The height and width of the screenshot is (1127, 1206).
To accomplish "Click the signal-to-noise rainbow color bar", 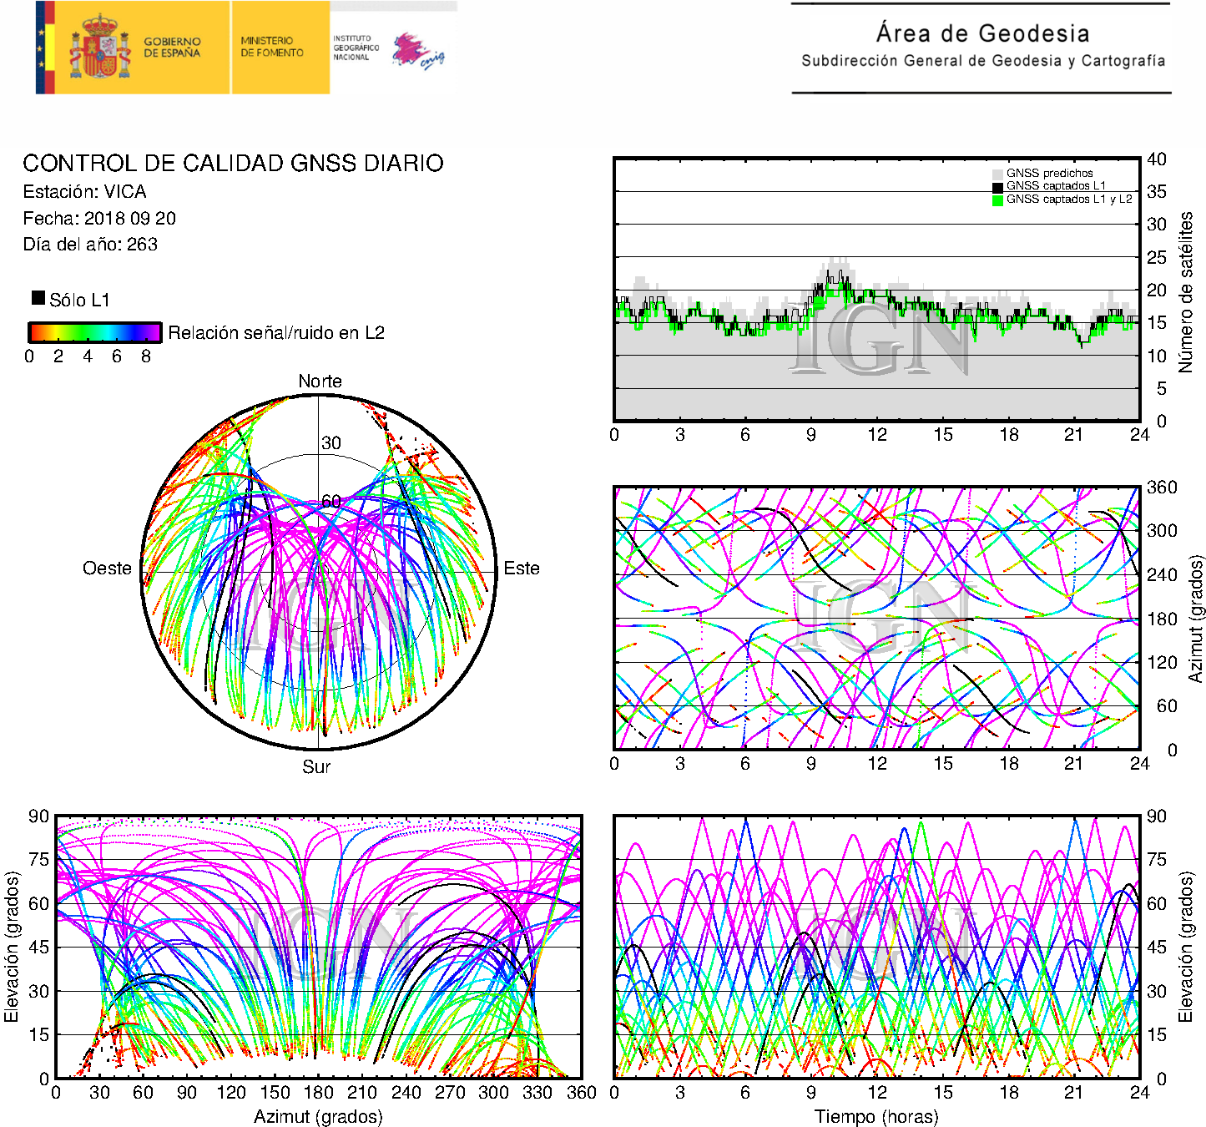I will tap(95, 332).
